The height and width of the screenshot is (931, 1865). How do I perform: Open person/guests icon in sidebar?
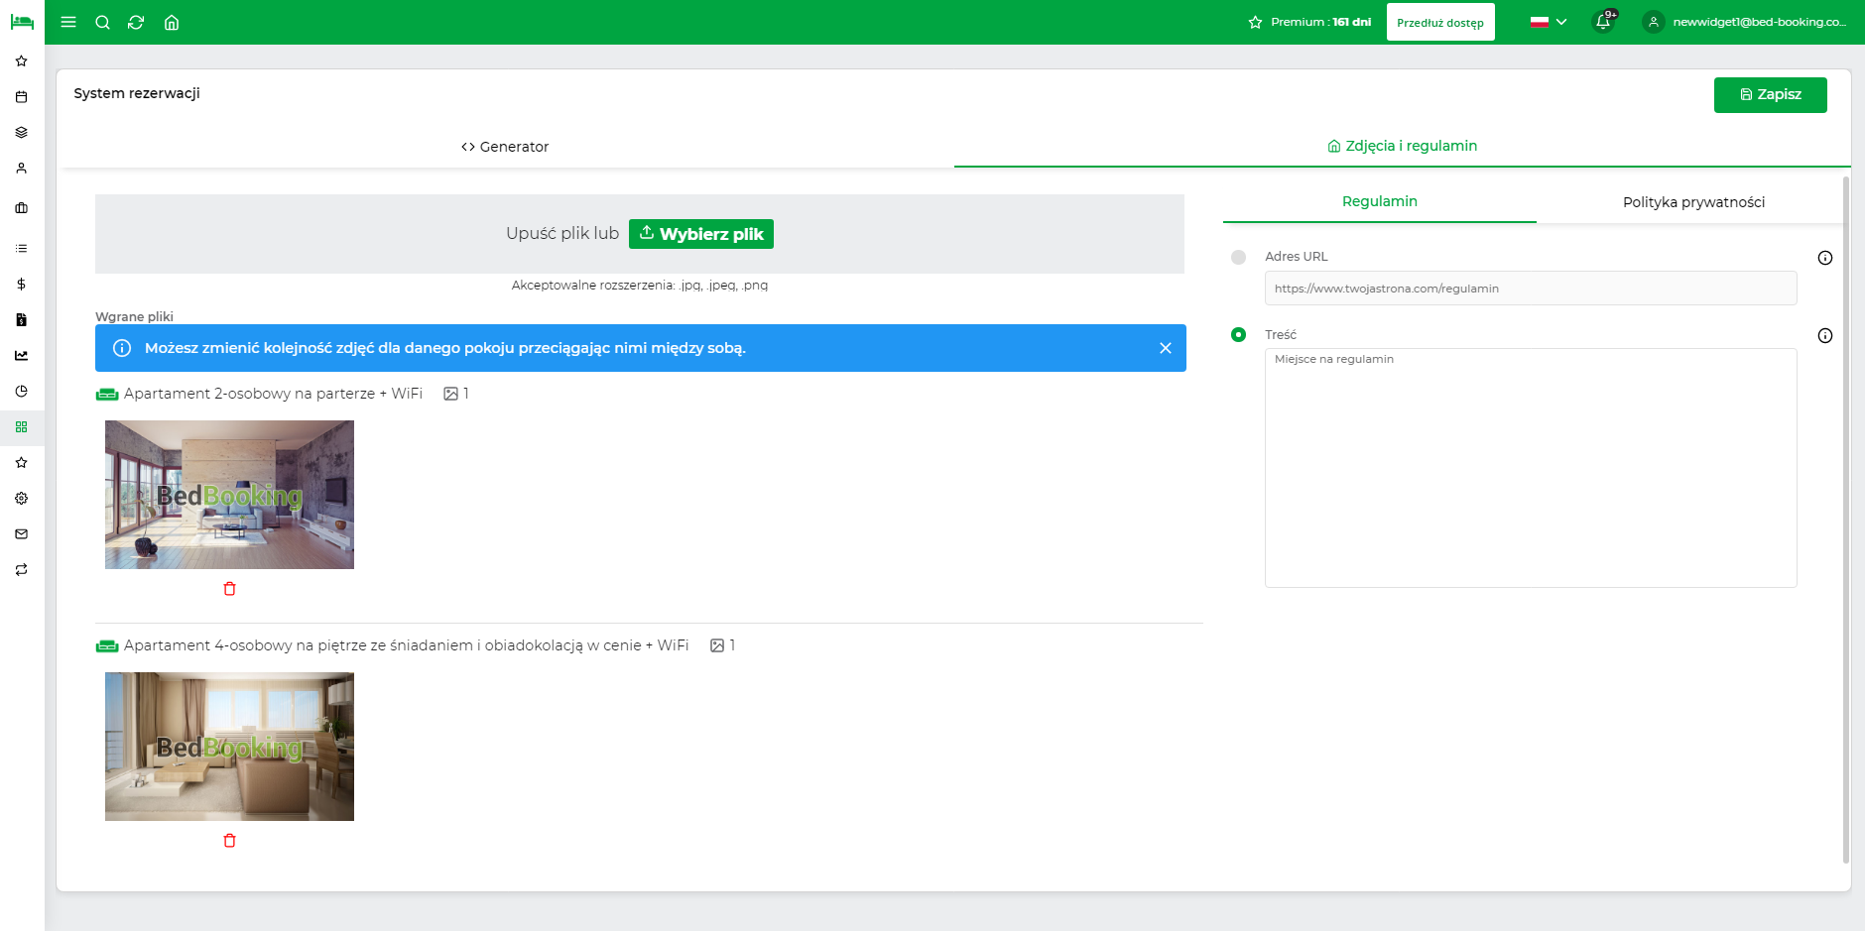tap(22, 169)
